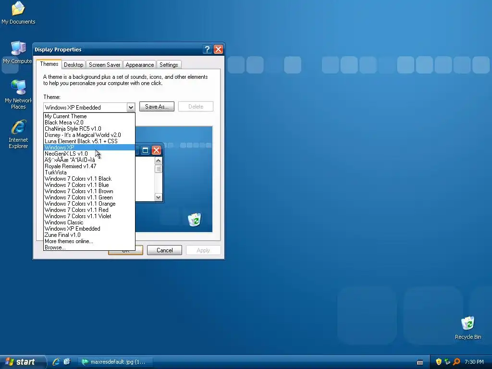The image size is (492, 369).
Task: Launch Internet Explorer from the quick launch
Action: click(x=57, y=362)
